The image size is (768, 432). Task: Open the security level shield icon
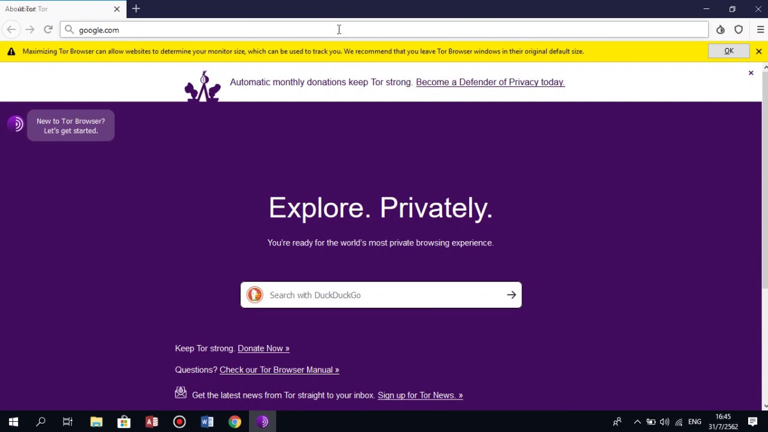click(739, 30)
